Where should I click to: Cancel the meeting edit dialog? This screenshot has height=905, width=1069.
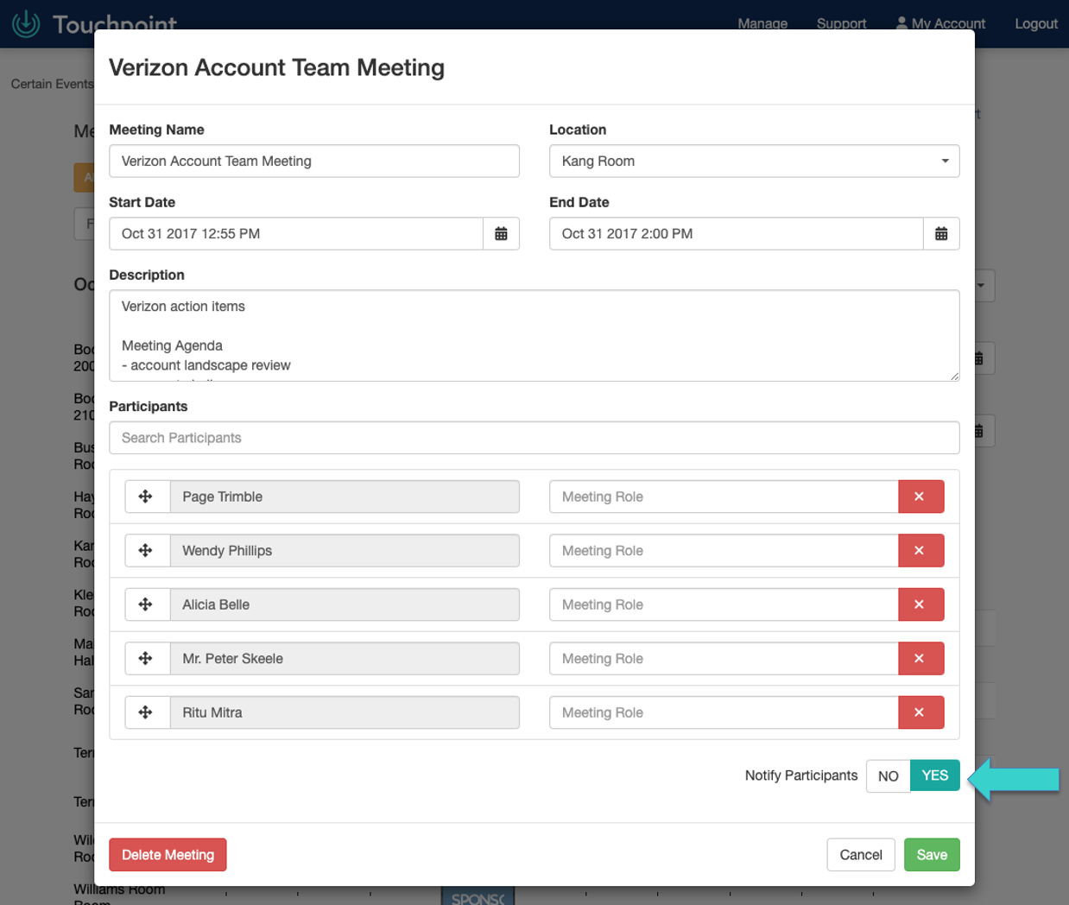pos(861,855)
